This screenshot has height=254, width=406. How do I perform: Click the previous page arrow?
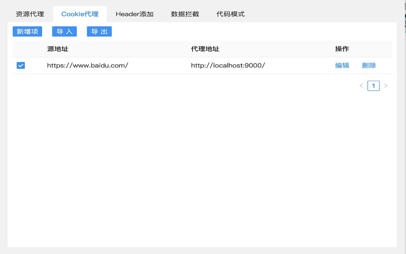point(361,86)
